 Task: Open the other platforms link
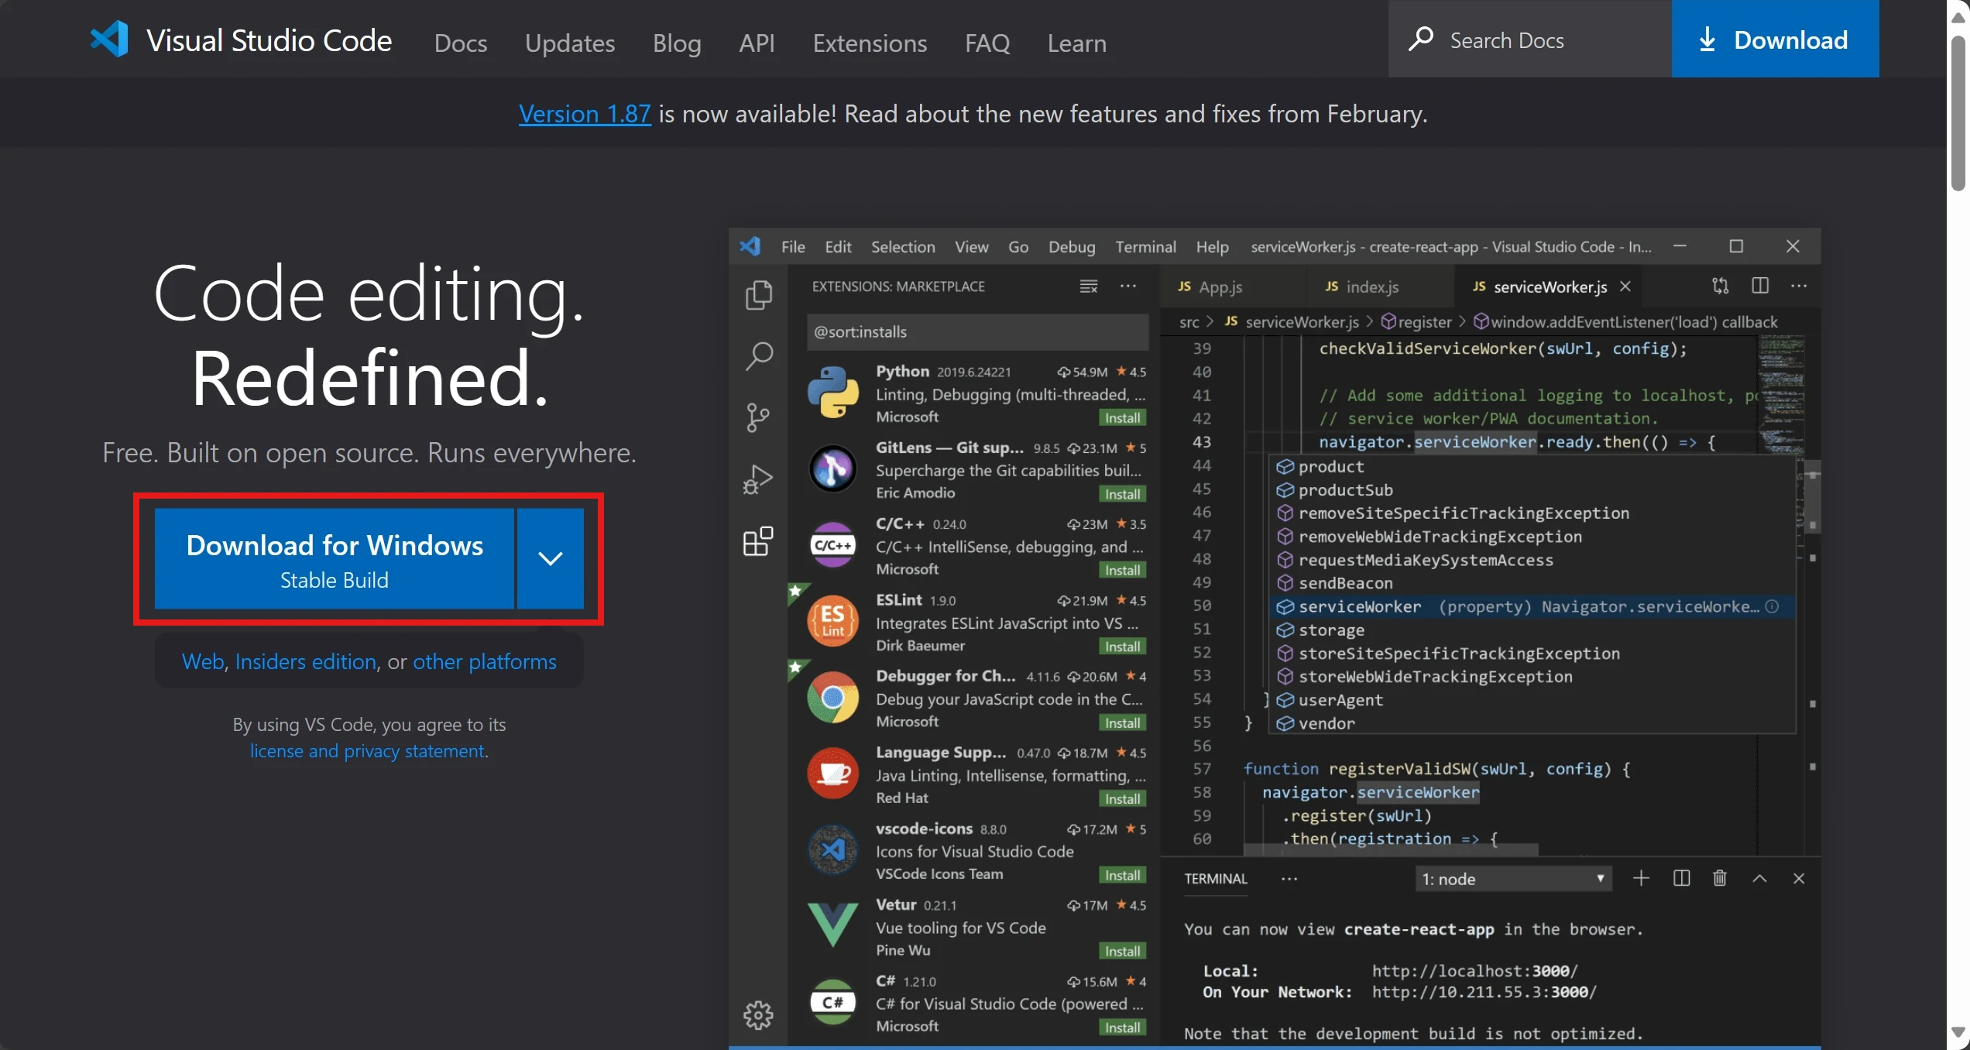[x=485, y=661]
